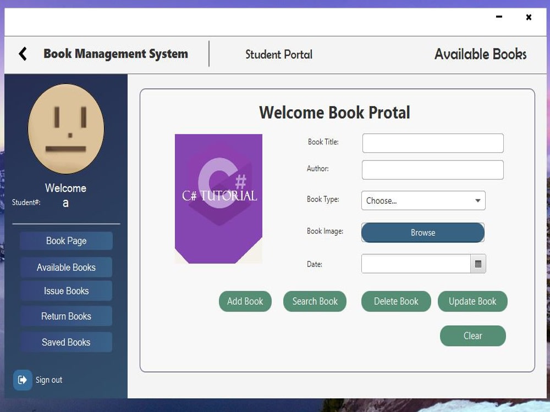Click the student avatar picture
550x412 pixels.
pyautogui.click(x=66, y=128)
